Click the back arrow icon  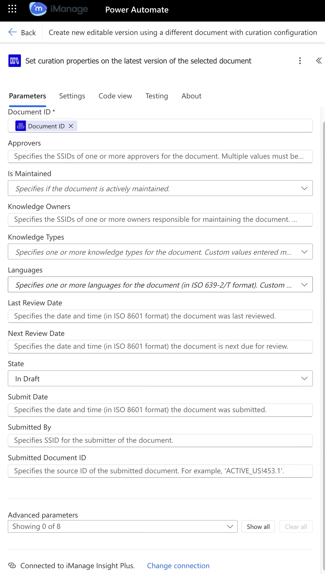click(x=12, y=32)
